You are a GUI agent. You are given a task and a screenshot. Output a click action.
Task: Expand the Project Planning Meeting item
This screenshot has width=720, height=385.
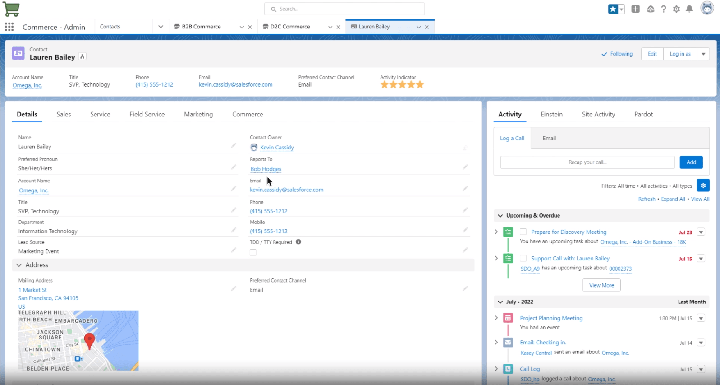tap(496, 318)
